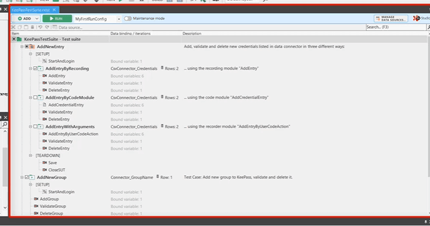Viewport: 430px width, 226px height.
Task: Select ValidateEntry under AddEntryByCodeModule
Action: 60,112
